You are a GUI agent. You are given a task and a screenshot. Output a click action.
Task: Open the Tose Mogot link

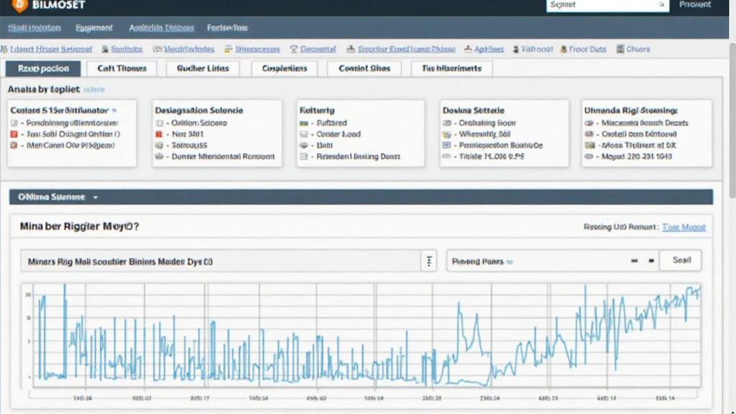click(684, 227)
